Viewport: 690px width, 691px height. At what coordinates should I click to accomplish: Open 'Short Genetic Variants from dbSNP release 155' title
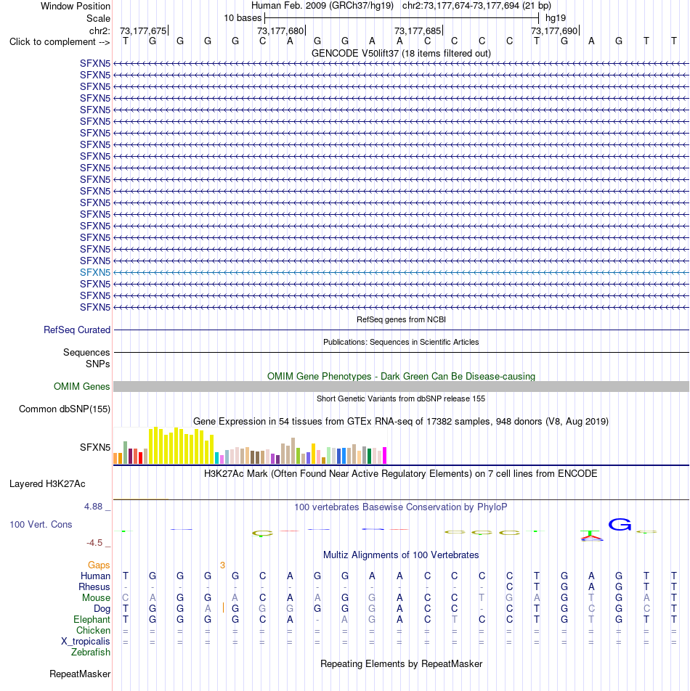401,398
